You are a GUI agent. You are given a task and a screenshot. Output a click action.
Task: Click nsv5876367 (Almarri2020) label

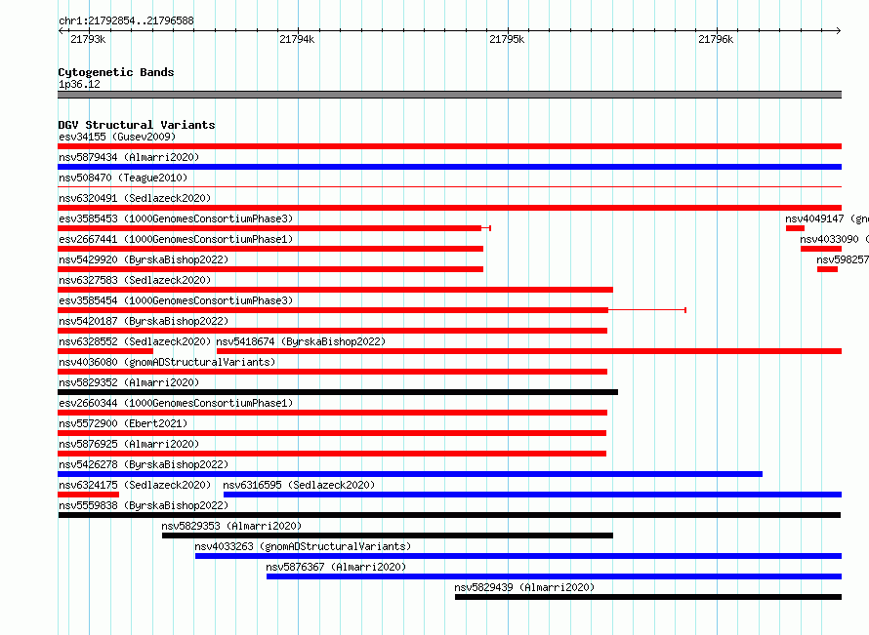click(336, 567)
